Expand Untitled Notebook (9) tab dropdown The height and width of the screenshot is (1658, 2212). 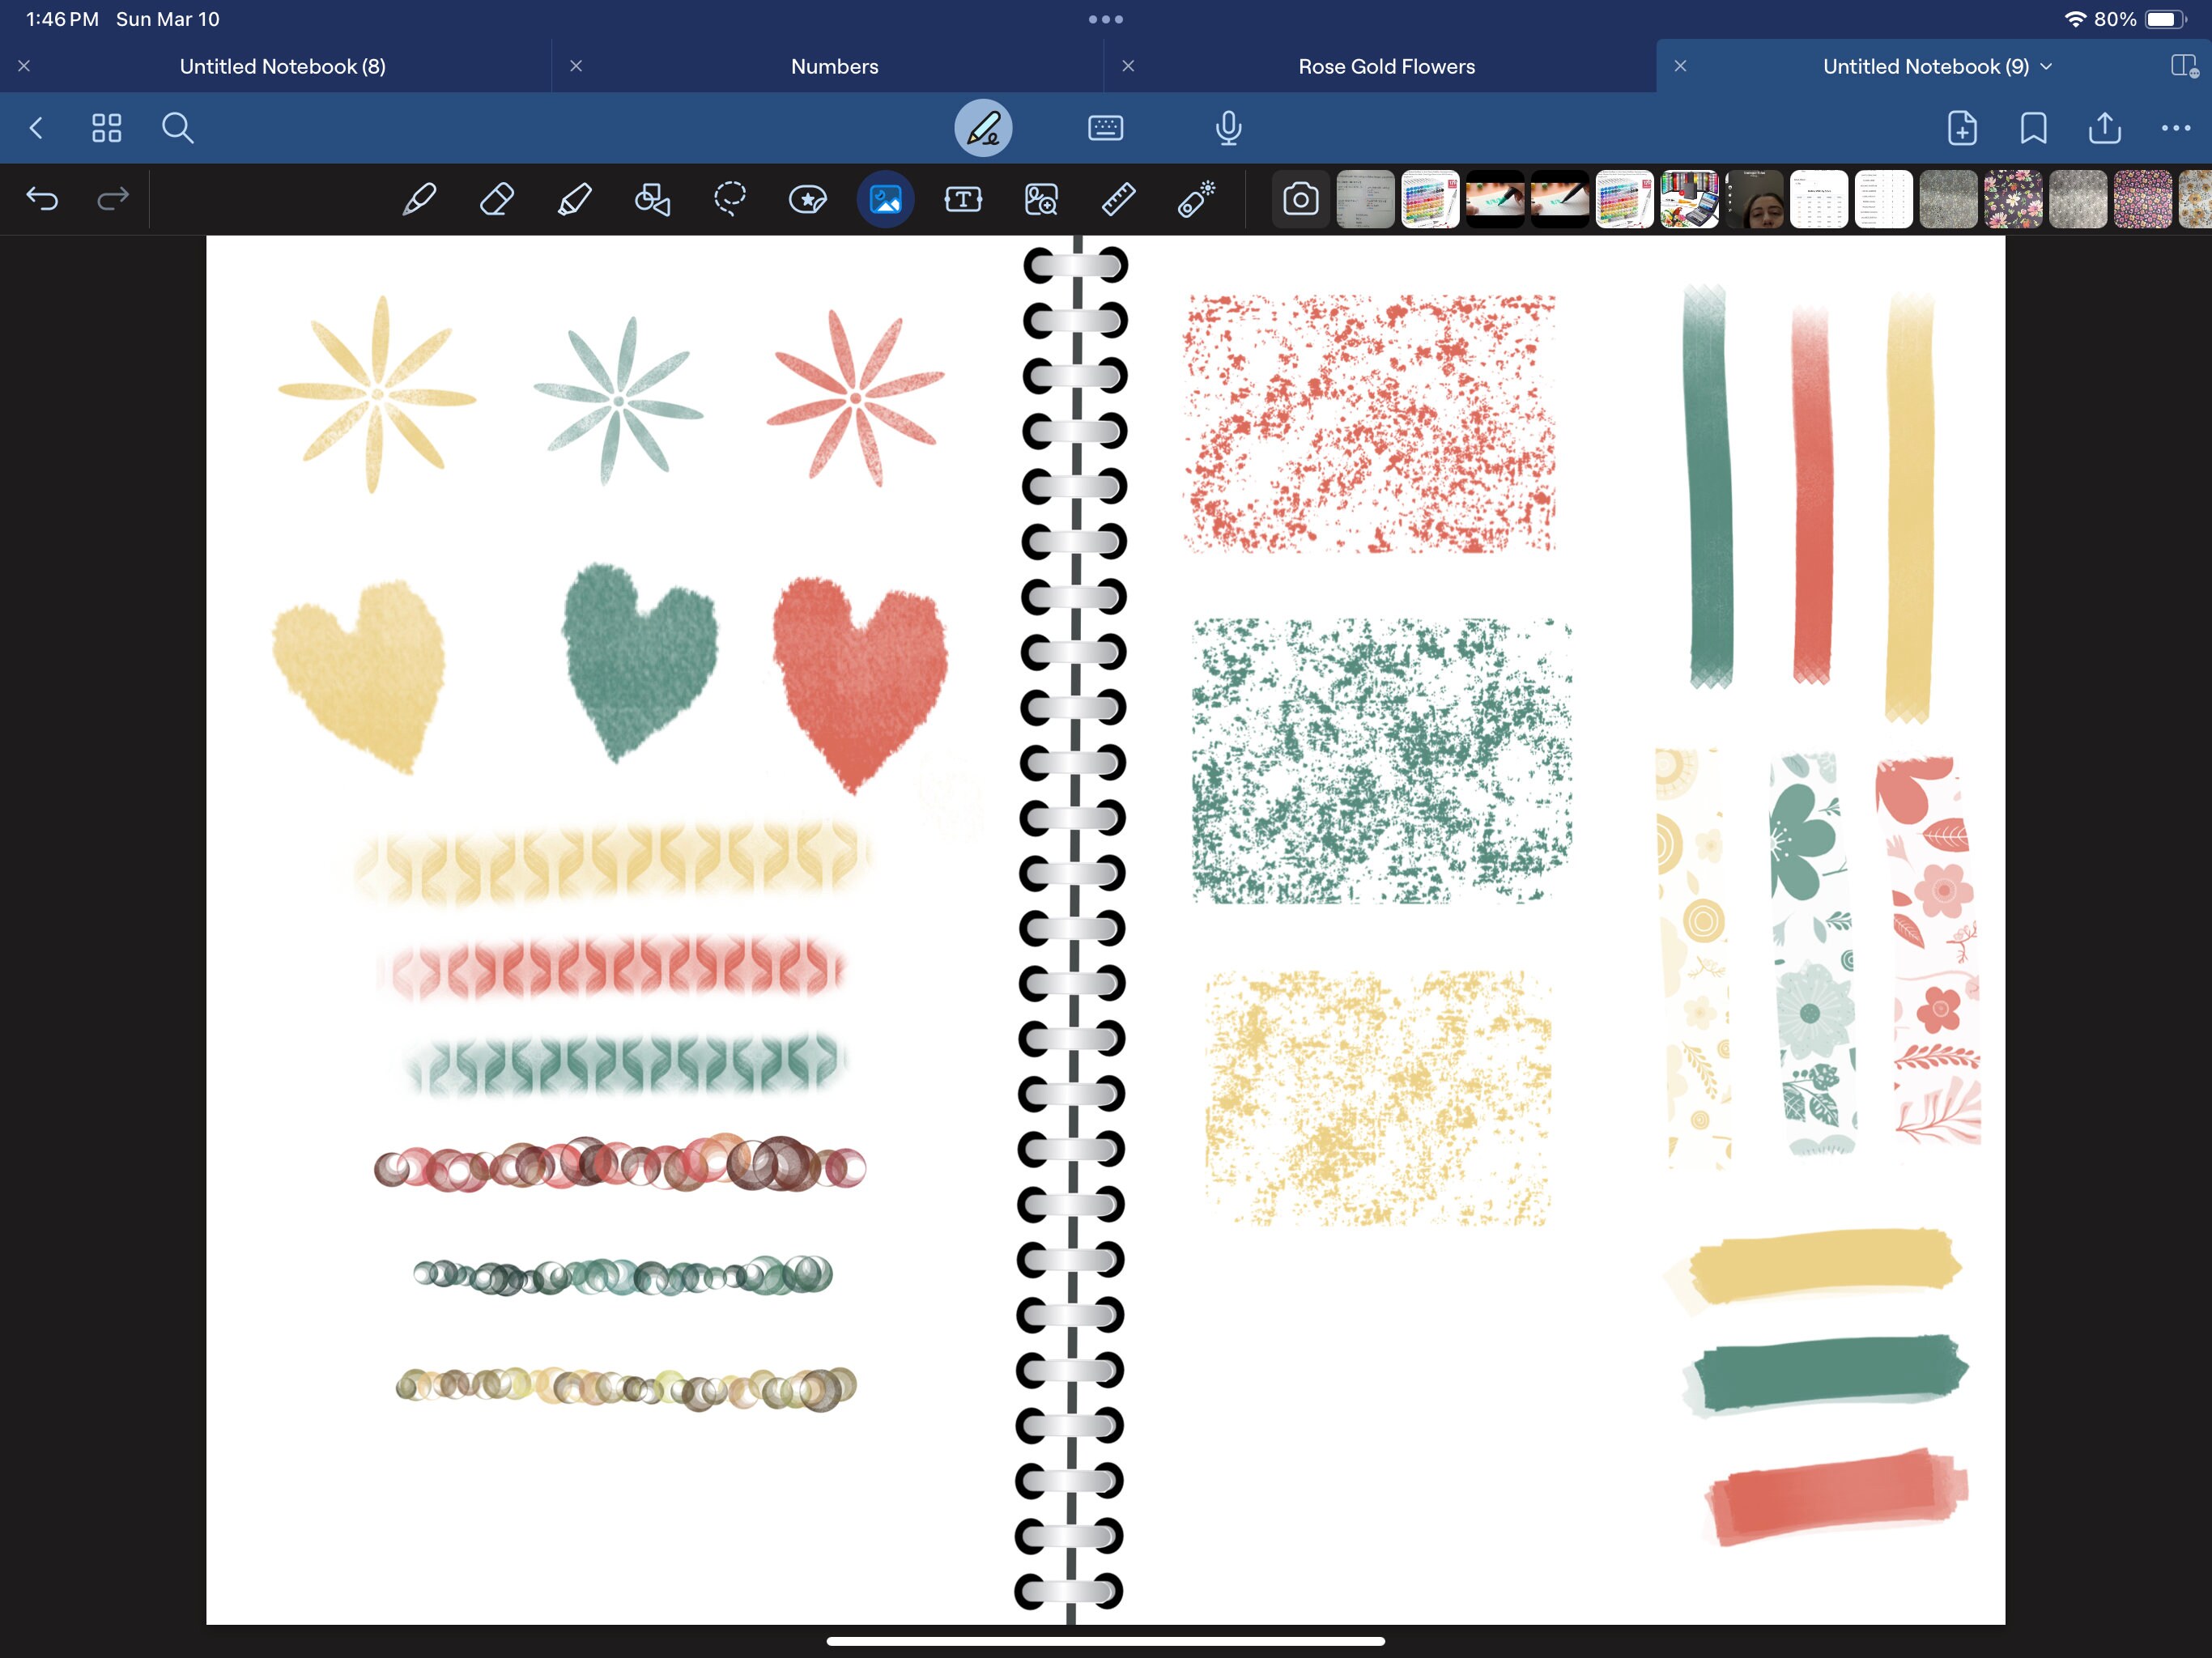(x=2047, y=66)
